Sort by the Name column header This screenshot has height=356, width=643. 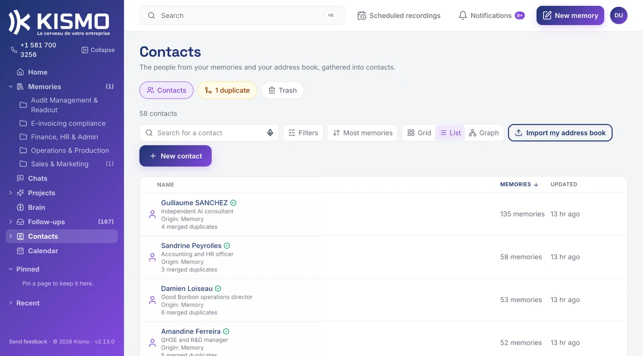coord(165,185)
